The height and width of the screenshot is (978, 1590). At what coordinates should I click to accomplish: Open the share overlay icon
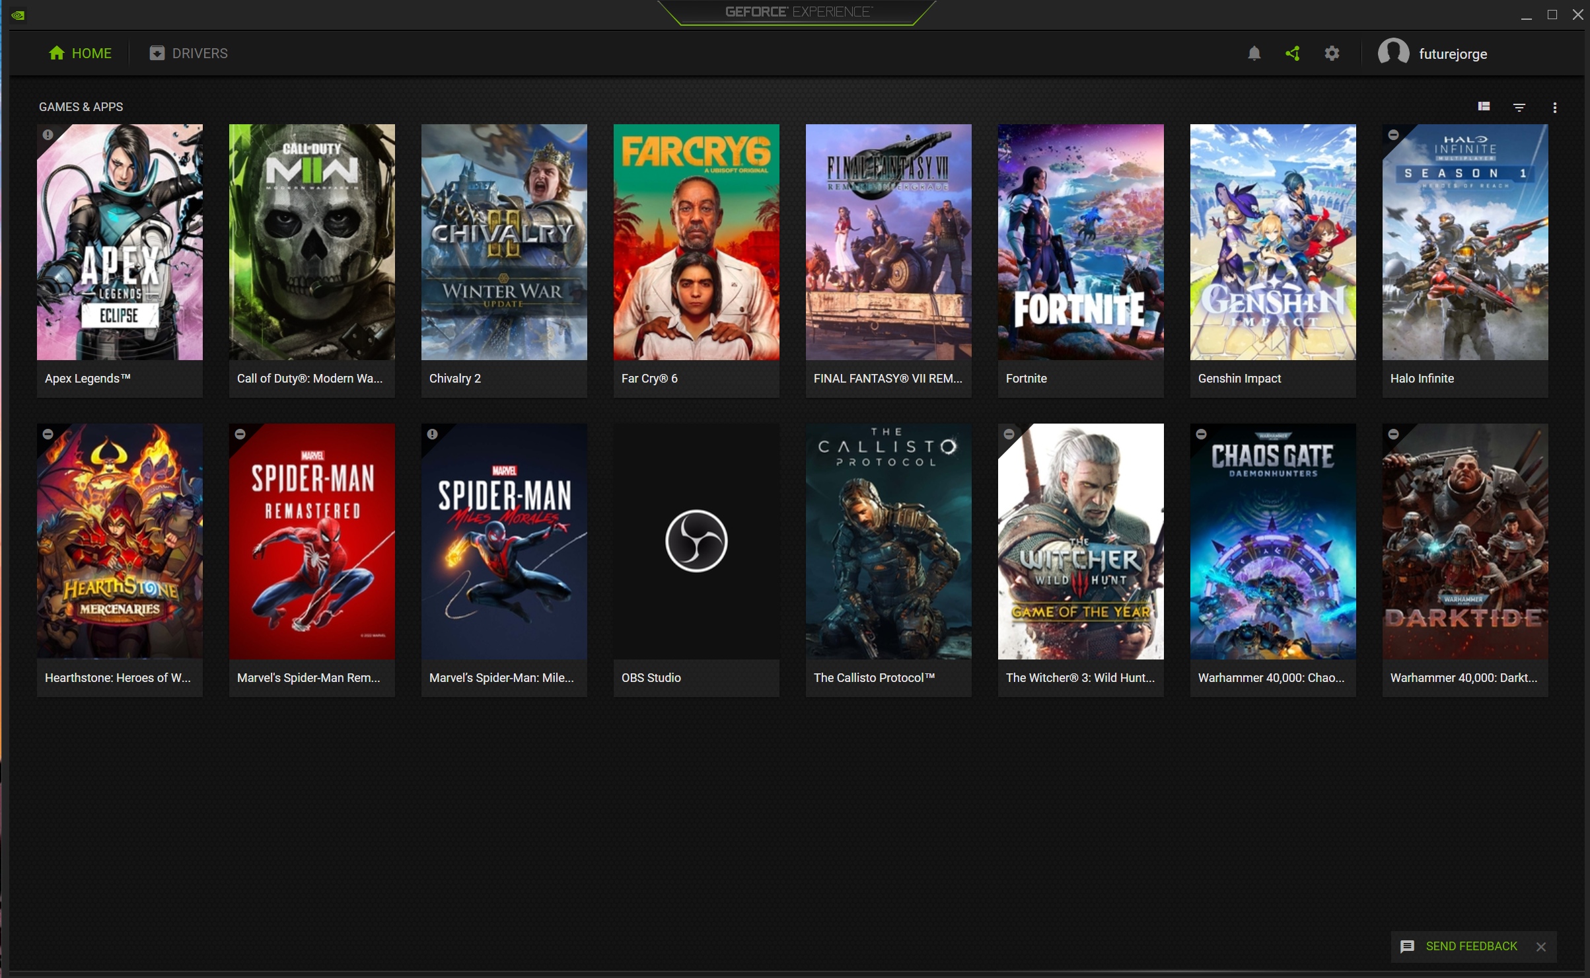(1293, 54)
